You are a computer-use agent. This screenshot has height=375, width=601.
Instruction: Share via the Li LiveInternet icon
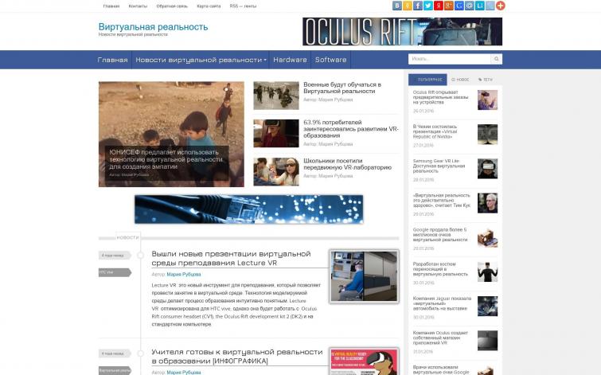[480, 6]
